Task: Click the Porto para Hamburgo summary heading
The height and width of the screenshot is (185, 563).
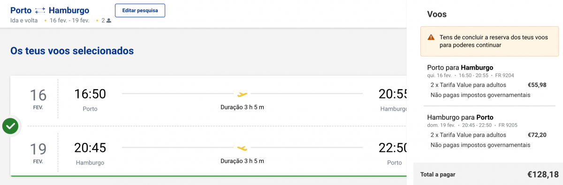Action: click(x=460, y=67)
